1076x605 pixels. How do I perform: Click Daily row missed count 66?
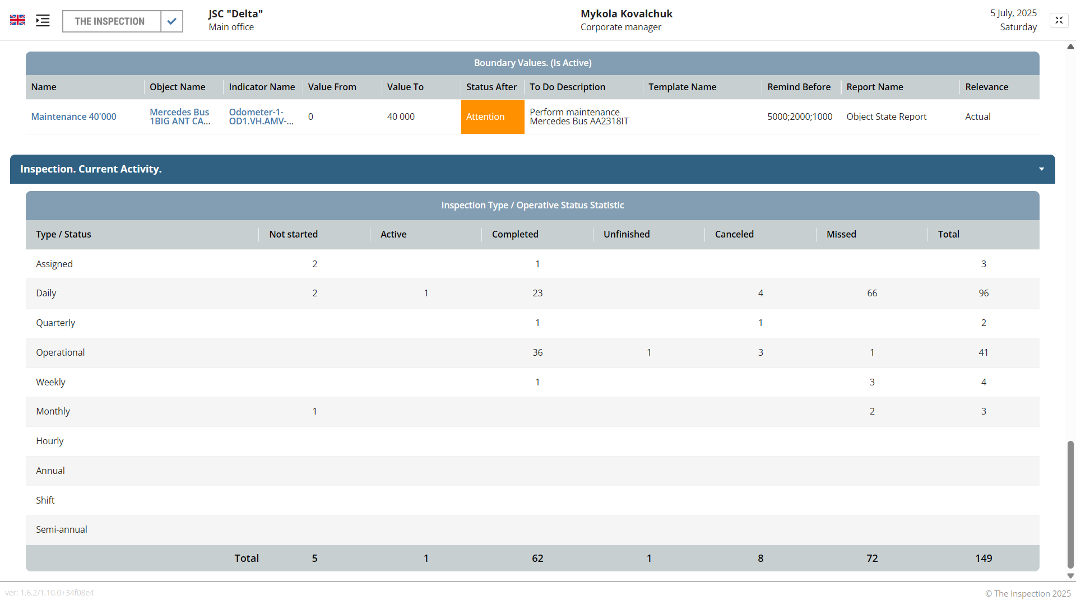click(871, 293)
